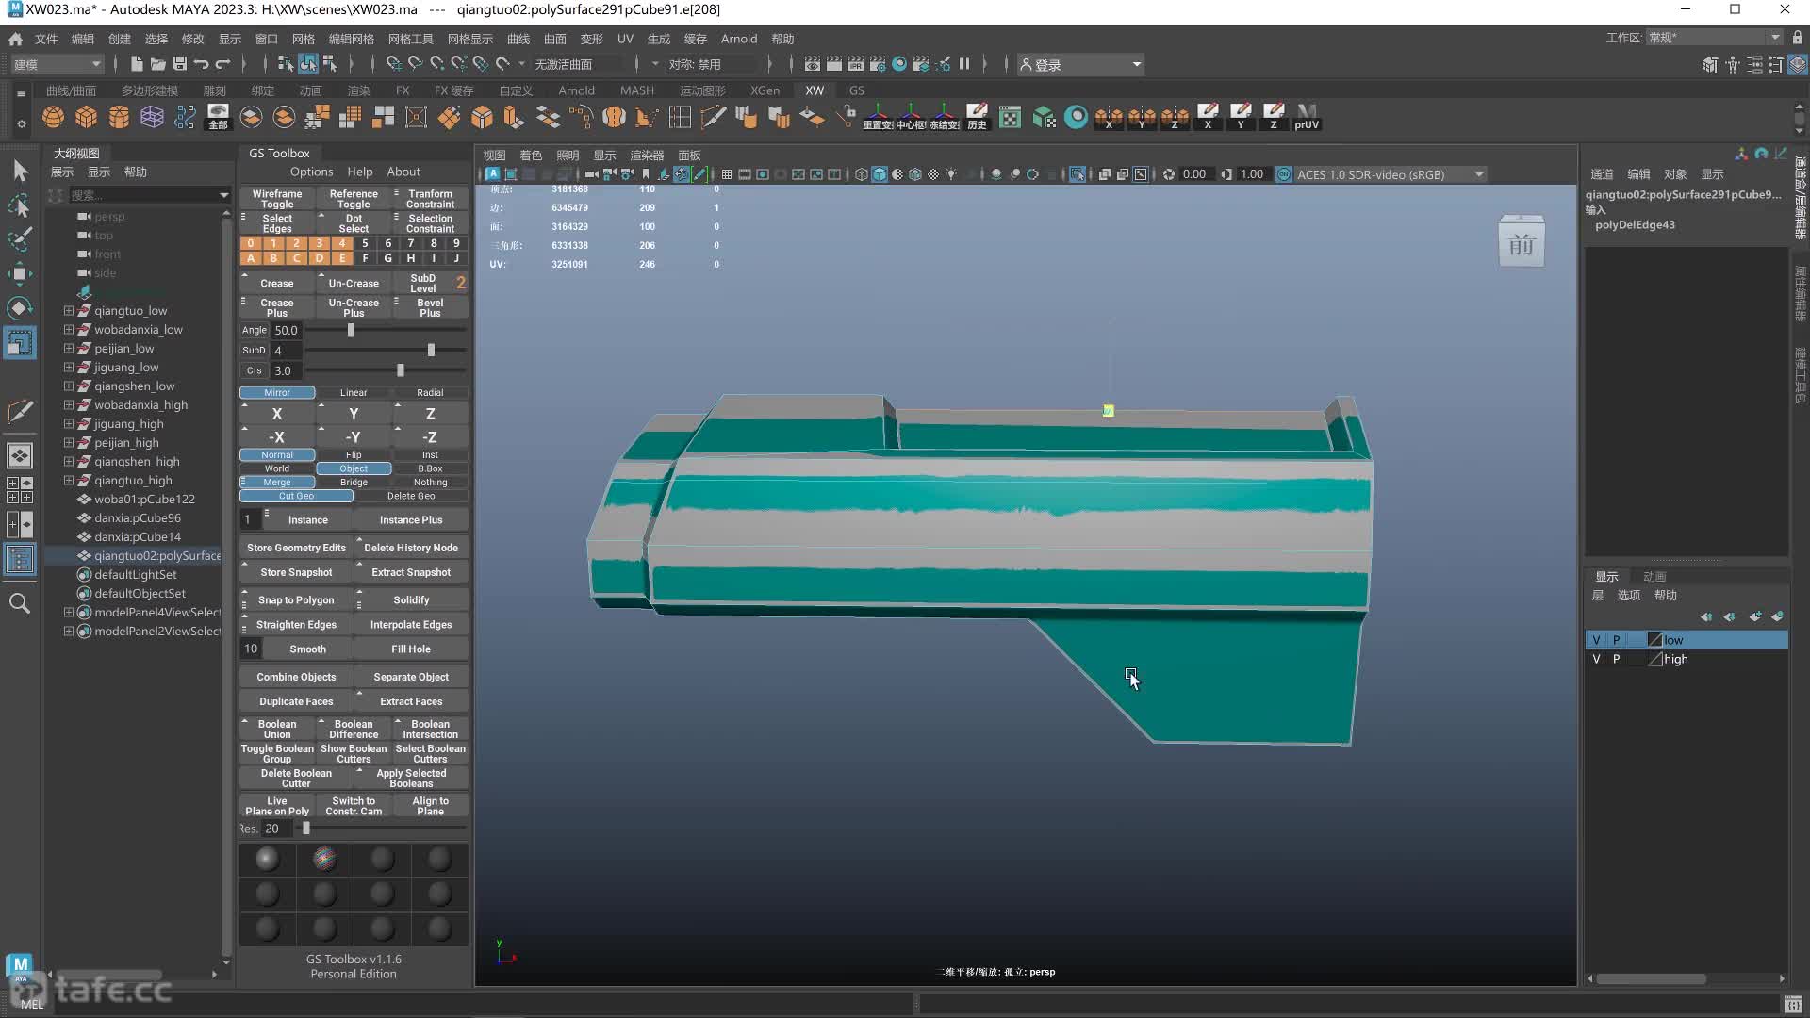Click the shelf settings gear icon
Image resolution: width=1810 pixels, height=1018 pixels.
(21, 124)
